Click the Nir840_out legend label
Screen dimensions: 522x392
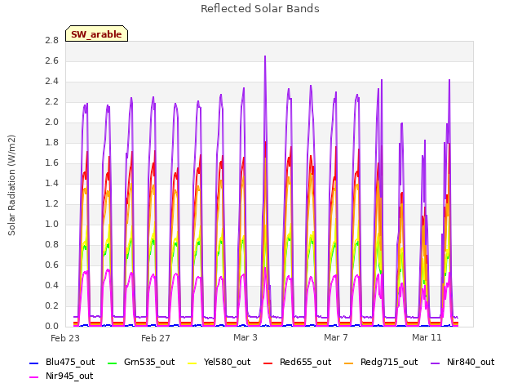[471, 362]
